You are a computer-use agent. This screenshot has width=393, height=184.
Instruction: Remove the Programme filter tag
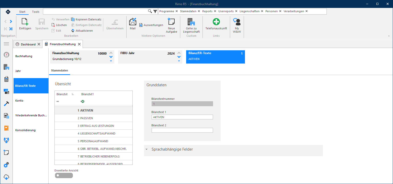(x=176, y=11)
